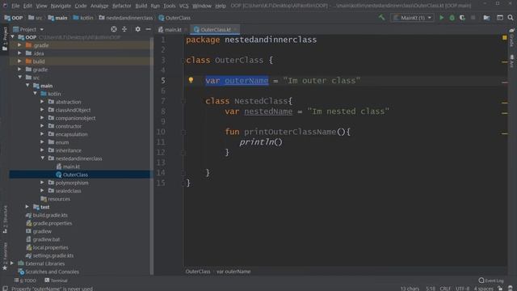Click the Favorites side tool button

[5, 256]
